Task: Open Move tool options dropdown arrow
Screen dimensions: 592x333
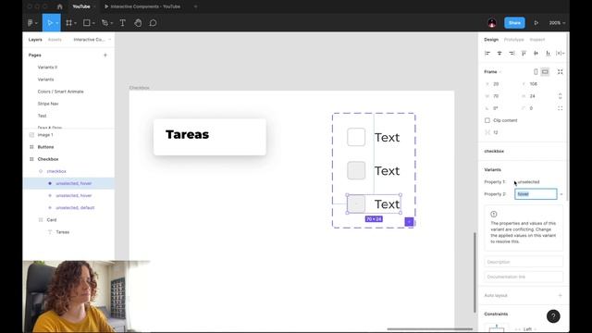Action: tap(57, 23)
